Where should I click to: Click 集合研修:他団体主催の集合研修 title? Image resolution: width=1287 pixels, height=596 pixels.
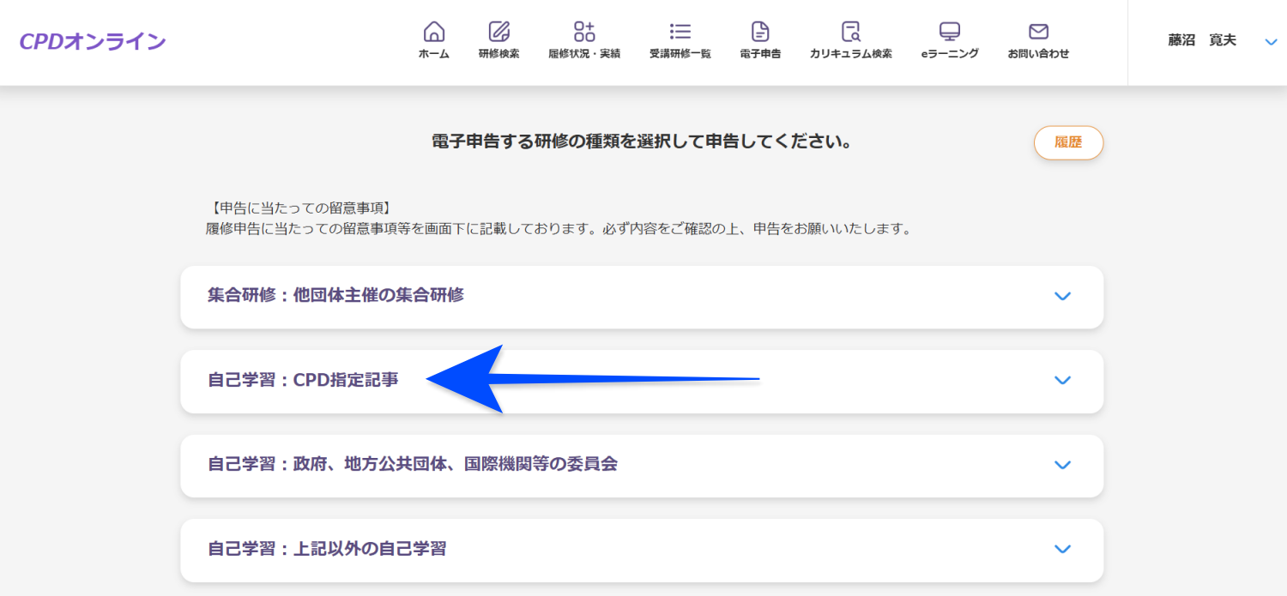[x=335, y=295]
